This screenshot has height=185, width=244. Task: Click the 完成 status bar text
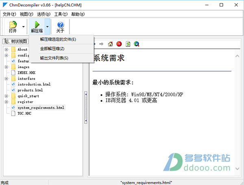[4, 183]
